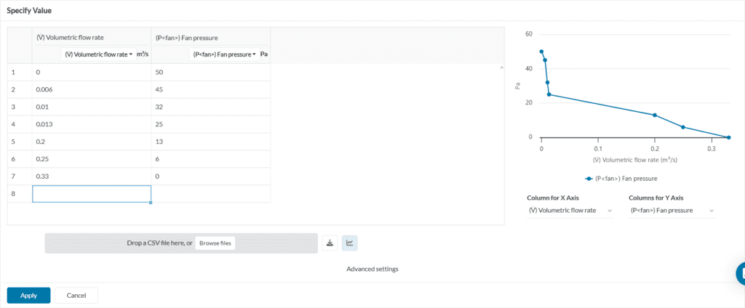This screenshot has width=745, height=308.
Task: Click the chart data point at 0.2 m³/s
Action: click(655, 115)
